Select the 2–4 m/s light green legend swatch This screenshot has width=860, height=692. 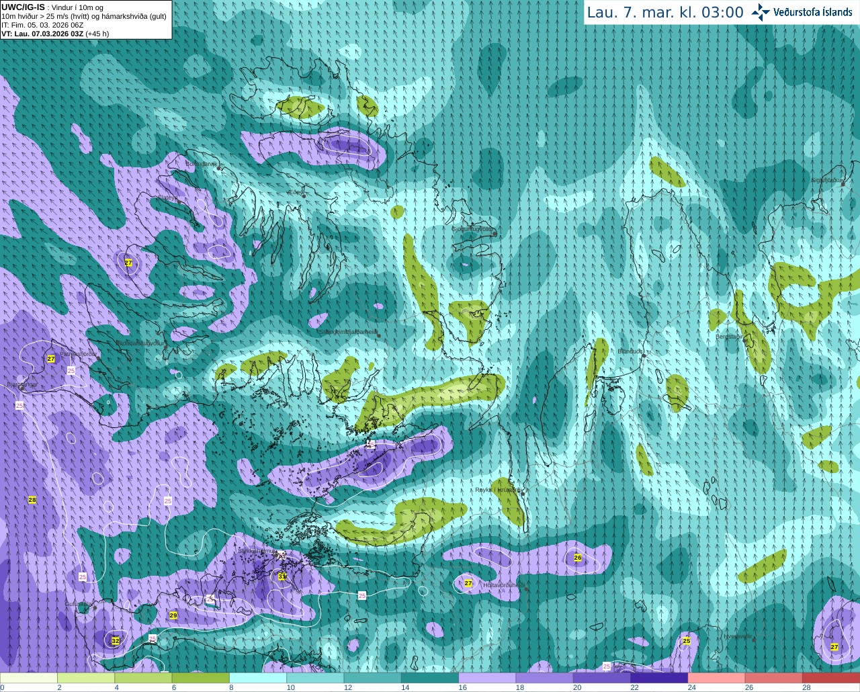click(x=86, y=678)
